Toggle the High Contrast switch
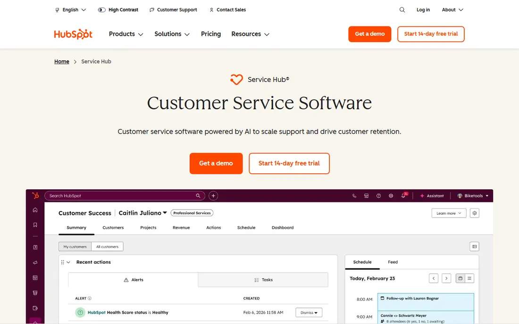This screenshot has width=519, height=324. click(101, 10)
